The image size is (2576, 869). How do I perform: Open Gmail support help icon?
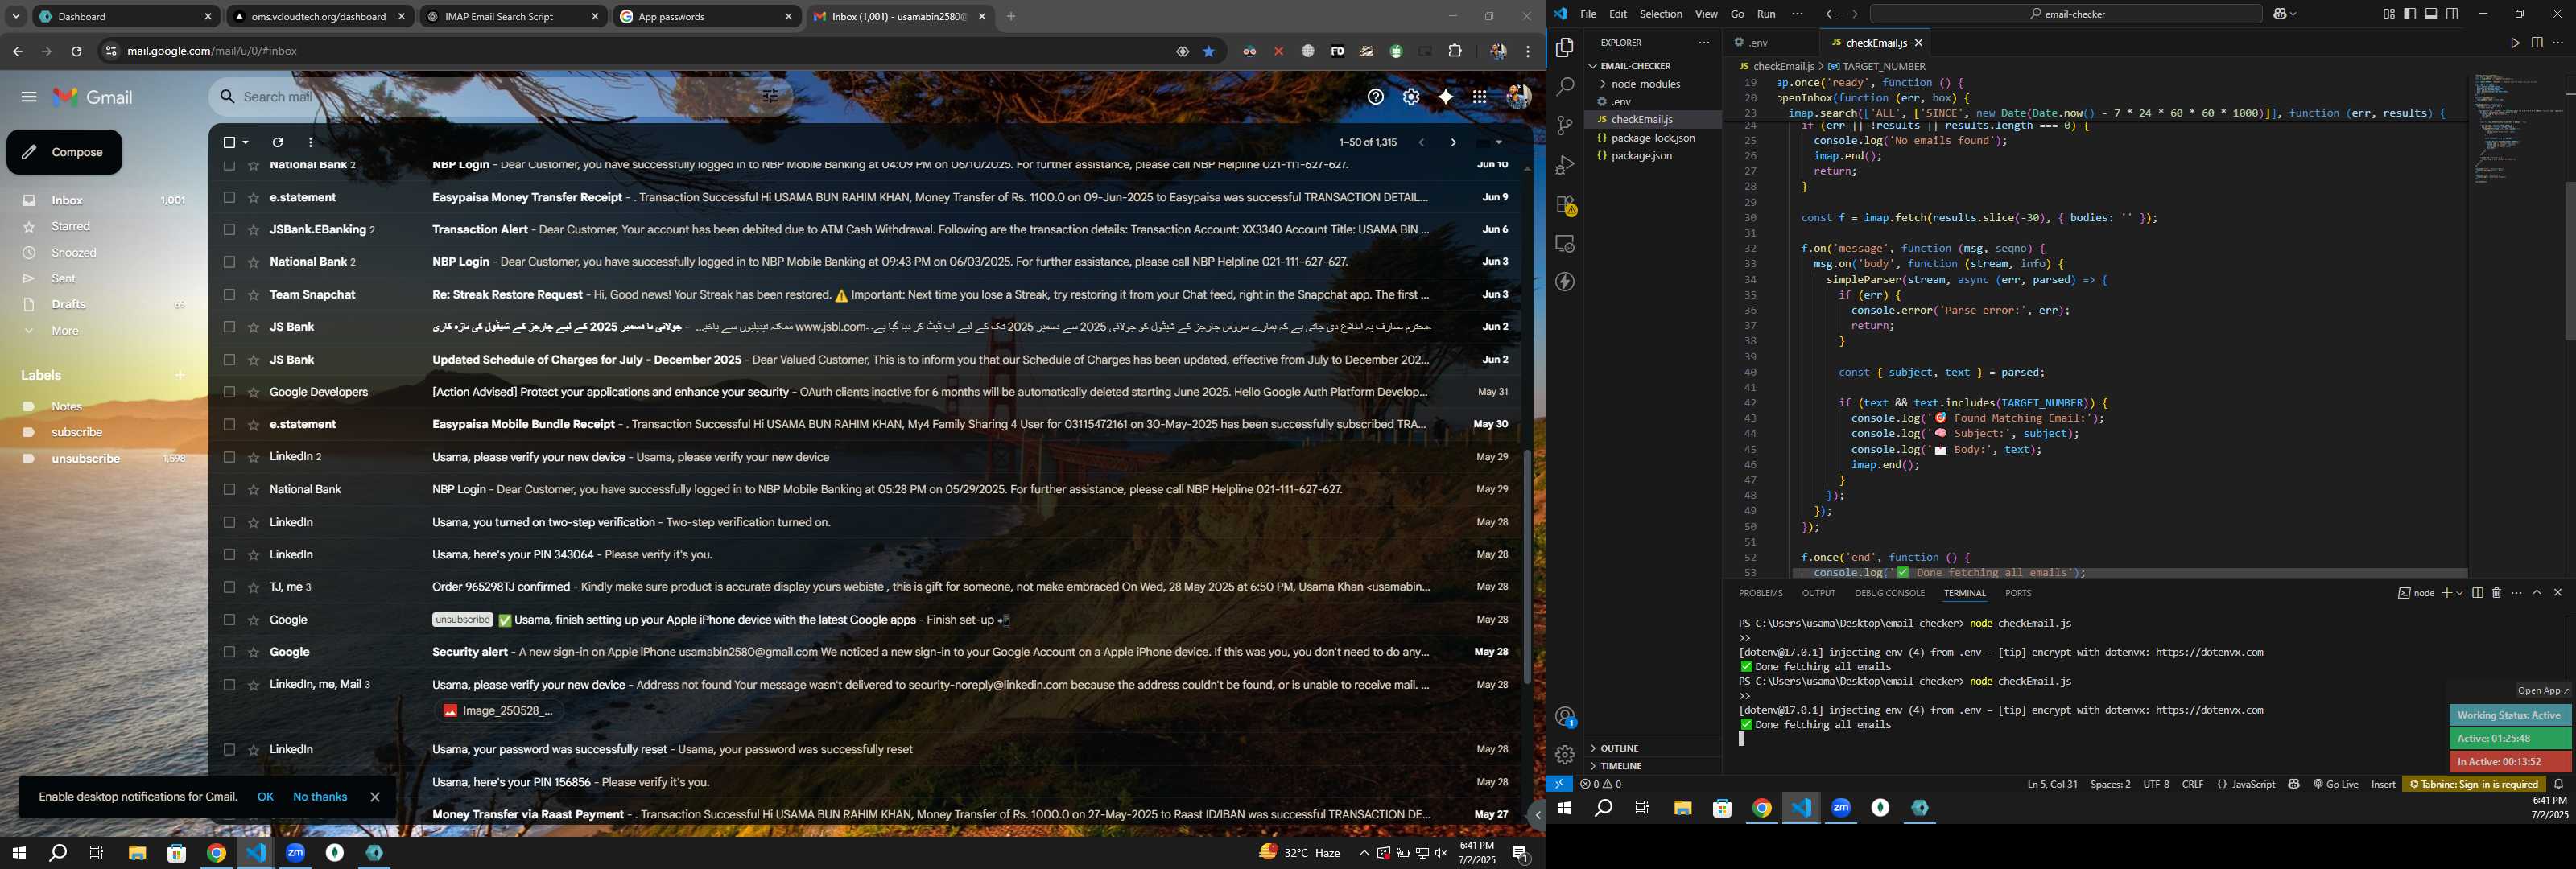pos(1376,97)
